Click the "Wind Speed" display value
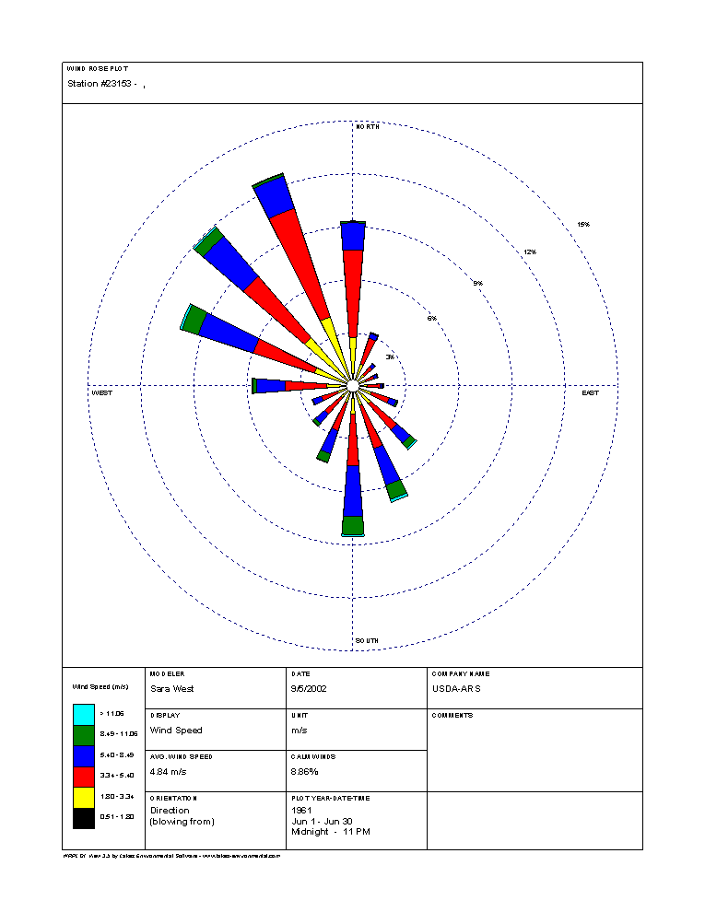The width and height of the screenshot is (705, 912). [x=176, y=730]
